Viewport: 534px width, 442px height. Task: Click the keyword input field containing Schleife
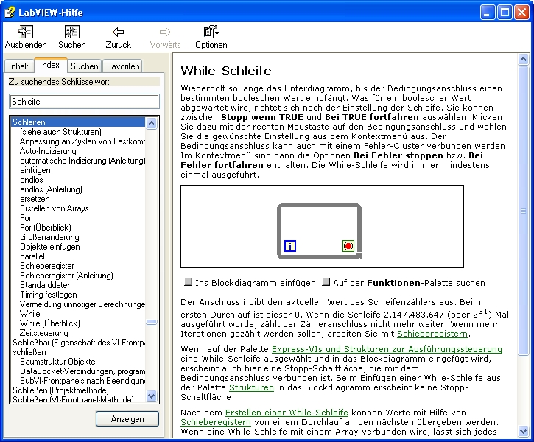click(x=84, y=102)
